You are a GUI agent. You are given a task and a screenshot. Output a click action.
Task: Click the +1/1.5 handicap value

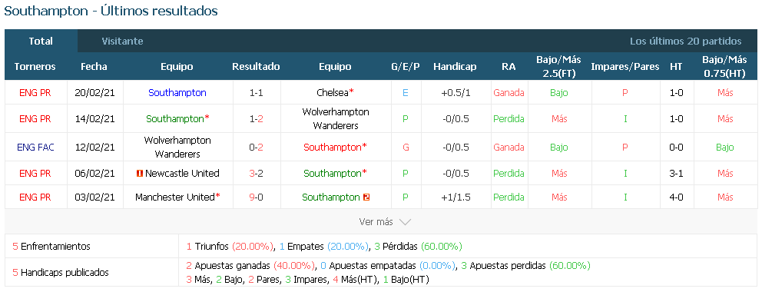(455, 197)
